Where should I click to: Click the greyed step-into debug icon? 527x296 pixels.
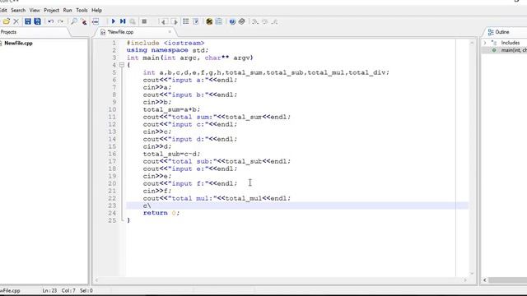[255, 22]
